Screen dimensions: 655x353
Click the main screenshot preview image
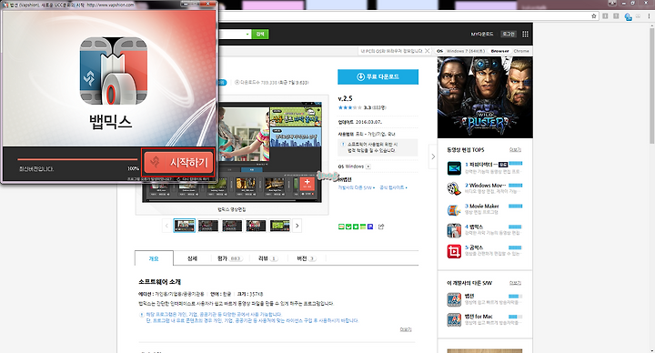[232, 153]
